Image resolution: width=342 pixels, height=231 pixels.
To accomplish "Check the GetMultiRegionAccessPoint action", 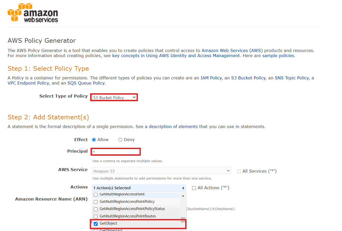I will (x=96, y=195).
